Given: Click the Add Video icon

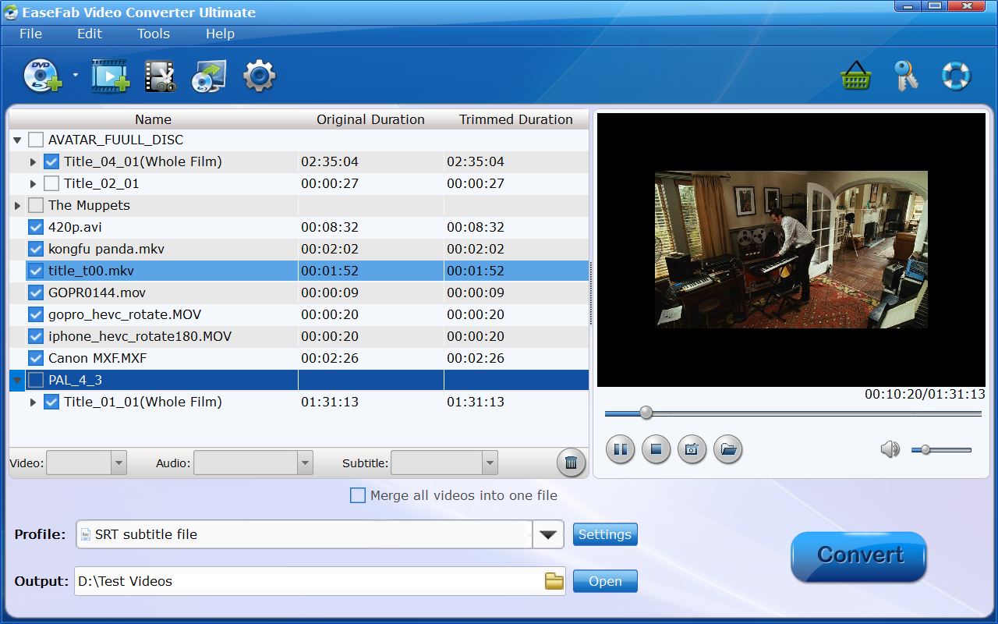Looking at the screenshot, I should (x=110, y=76).
